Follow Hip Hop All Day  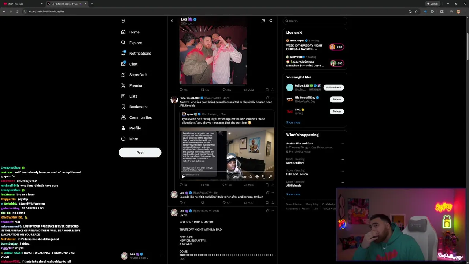337,99
